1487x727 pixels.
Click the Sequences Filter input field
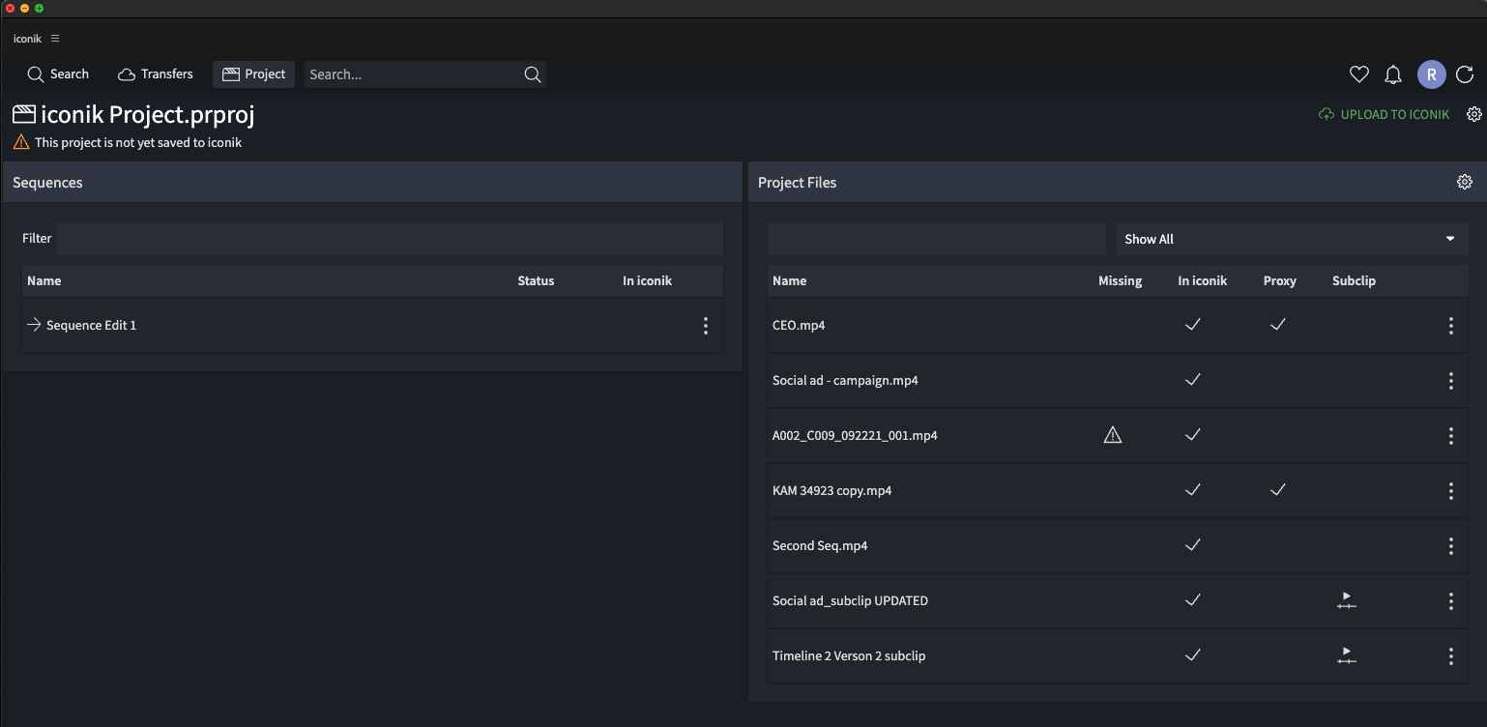(x=389, y=239)
